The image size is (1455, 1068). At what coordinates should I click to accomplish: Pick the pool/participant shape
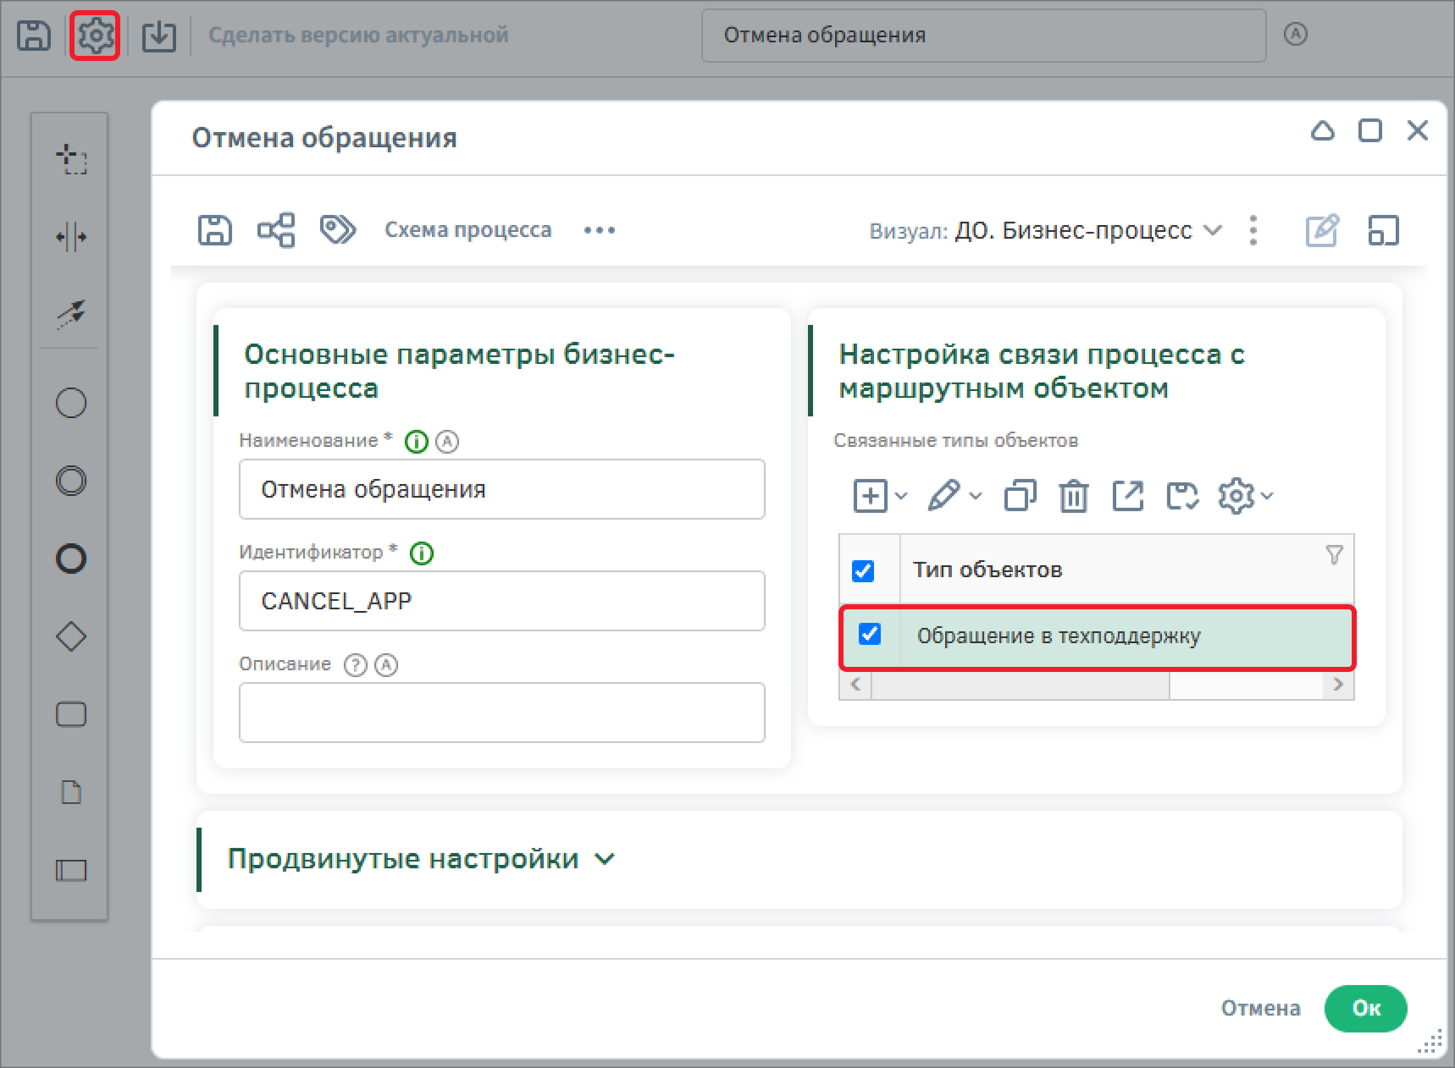tap(71, 871)
